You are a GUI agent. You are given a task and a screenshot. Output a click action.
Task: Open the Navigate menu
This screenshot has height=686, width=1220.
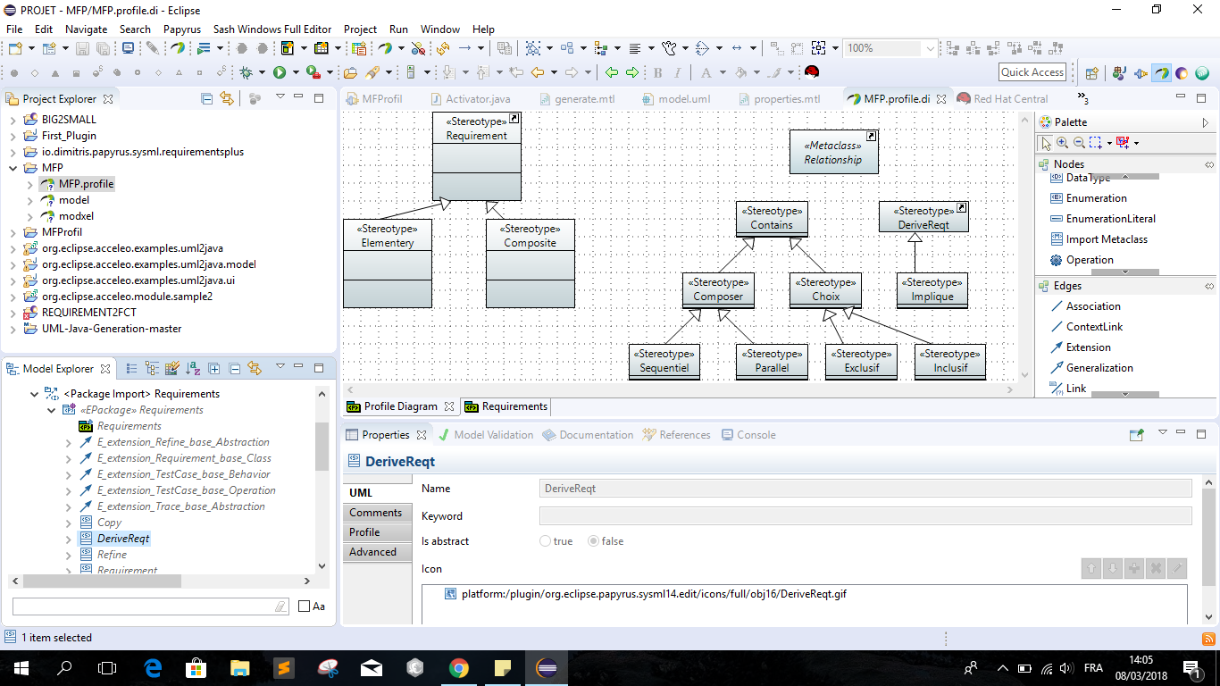(x=86, y=29)
